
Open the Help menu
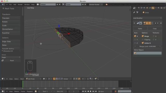(x=33, y=5)
